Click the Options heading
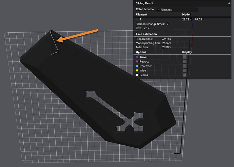The width and height of the screenshot is (234, 167). pos(141,52)
